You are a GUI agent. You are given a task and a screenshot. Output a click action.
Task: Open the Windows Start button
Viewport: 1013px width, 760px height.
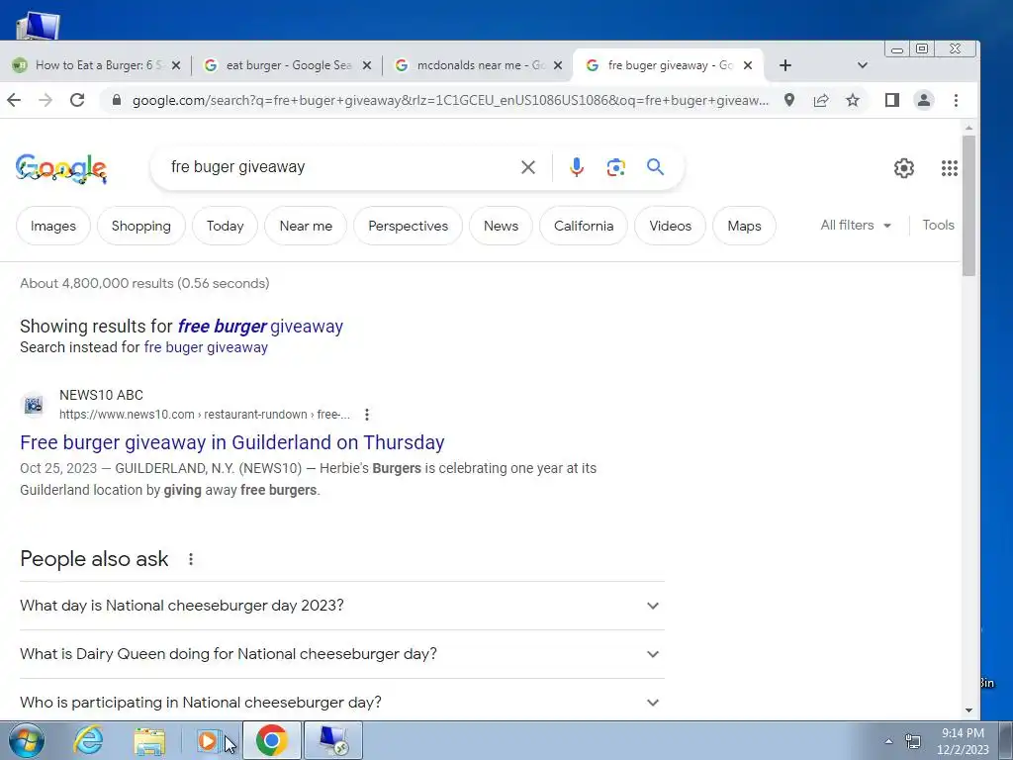click(x=27, y=740)
